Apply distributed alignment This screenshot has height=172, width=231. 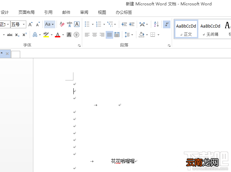(117, 35)
